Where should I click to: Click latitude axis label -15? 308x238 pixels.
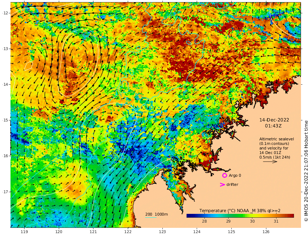5,120
